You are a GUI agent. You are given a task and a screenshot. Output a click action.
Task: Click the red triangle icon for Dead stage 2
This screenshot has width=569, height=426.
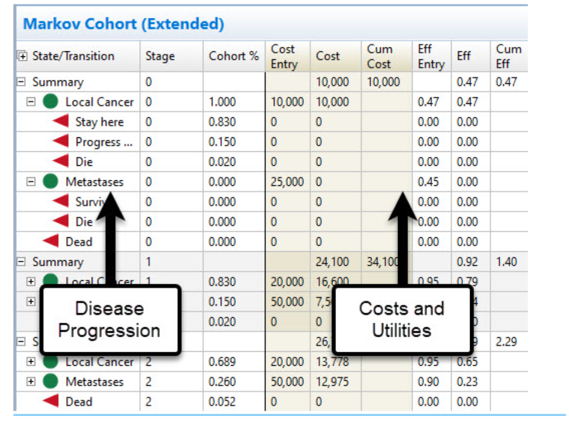pyautogui.click(x=51, y=402)
